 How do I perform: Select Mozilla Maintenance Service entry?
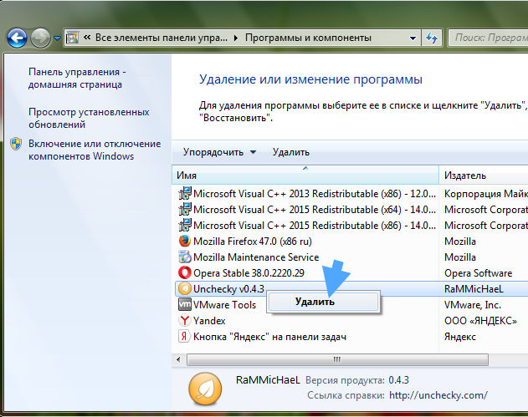[256, 257]
